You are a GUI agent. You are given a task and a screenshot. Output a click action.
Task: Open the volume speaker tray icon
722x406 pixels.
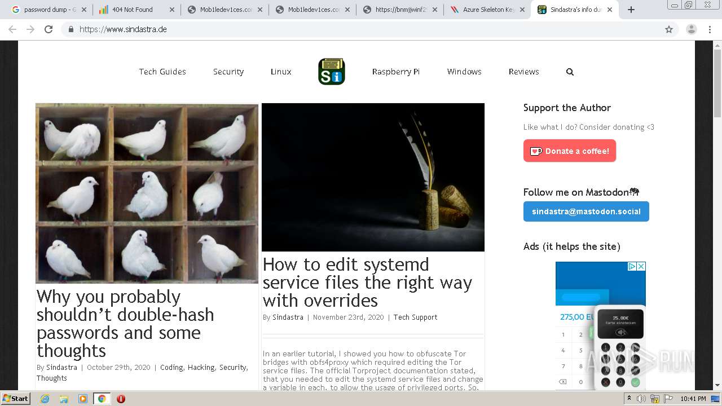pos(641,399)
